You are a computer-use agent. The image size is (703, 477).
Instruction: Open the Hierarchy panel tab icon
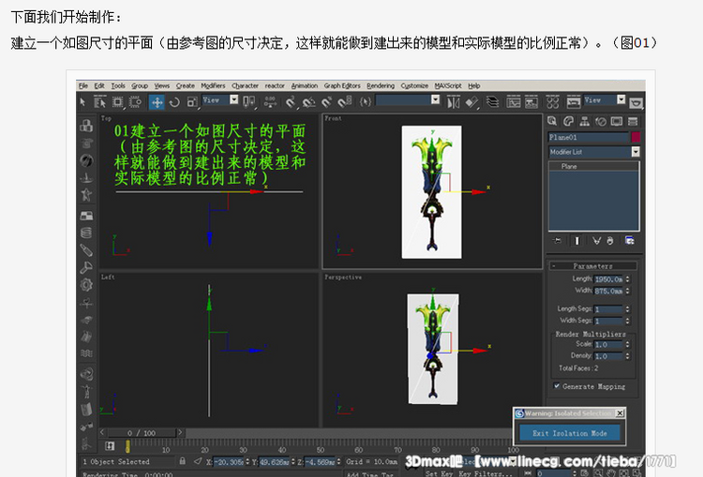pyautogui.click(x=584, y=121)
